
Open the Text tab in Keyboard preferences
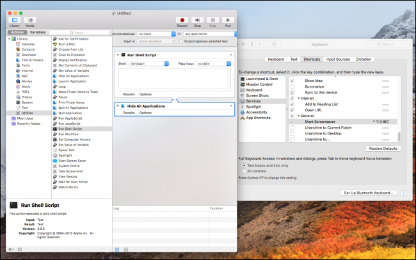coord(294,59)
